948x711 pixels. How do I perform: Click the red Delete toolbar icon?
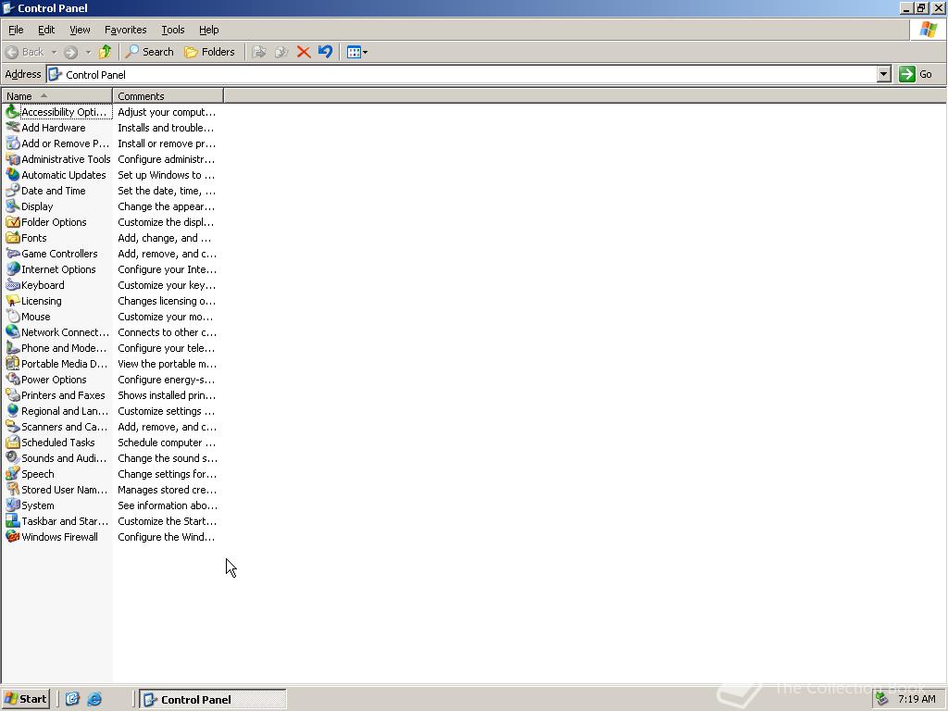click(x=304, y=52)
